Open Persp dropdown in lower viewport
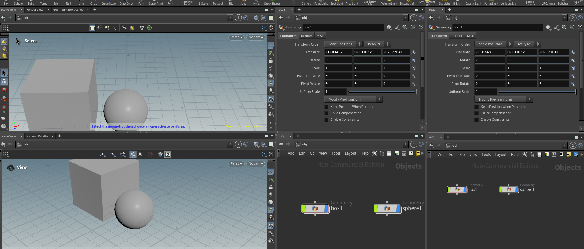The height and width of the screenshot is (249, 584). (x=236, y=164)
